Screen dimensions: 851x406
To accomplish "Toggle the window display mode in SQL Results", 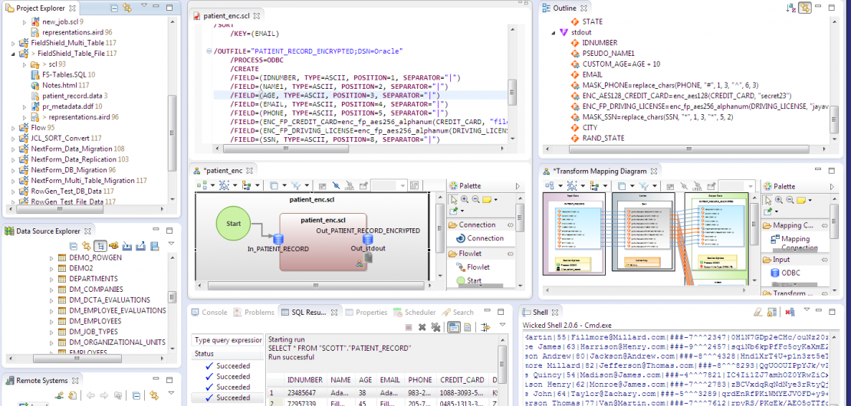I will [x=453, y=327].
